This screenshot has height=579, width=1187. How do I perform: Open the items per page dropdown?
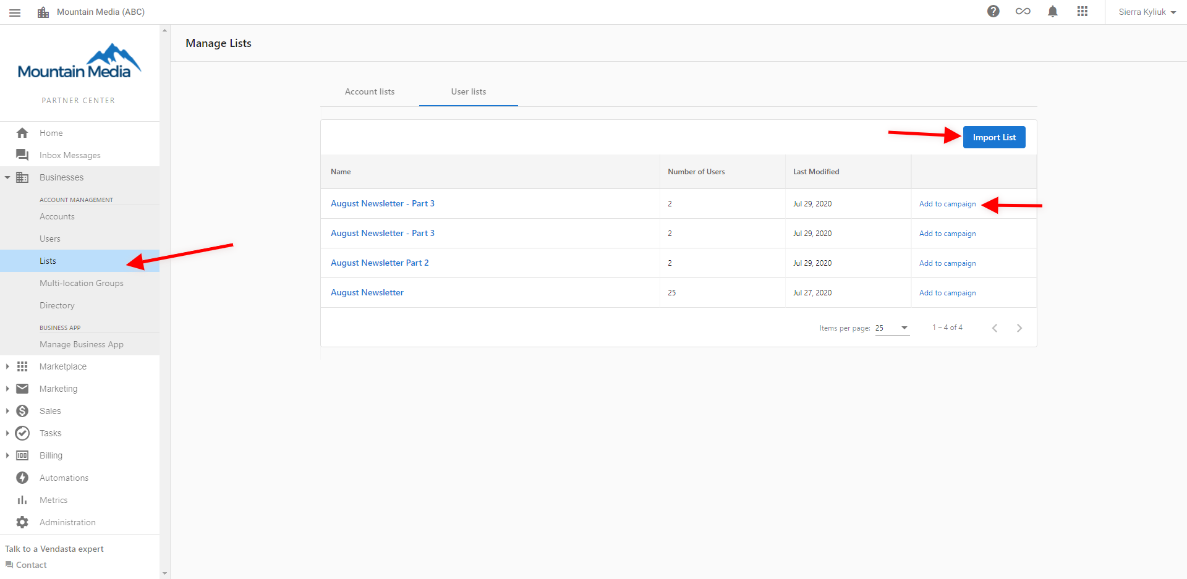tap(892, 328)
